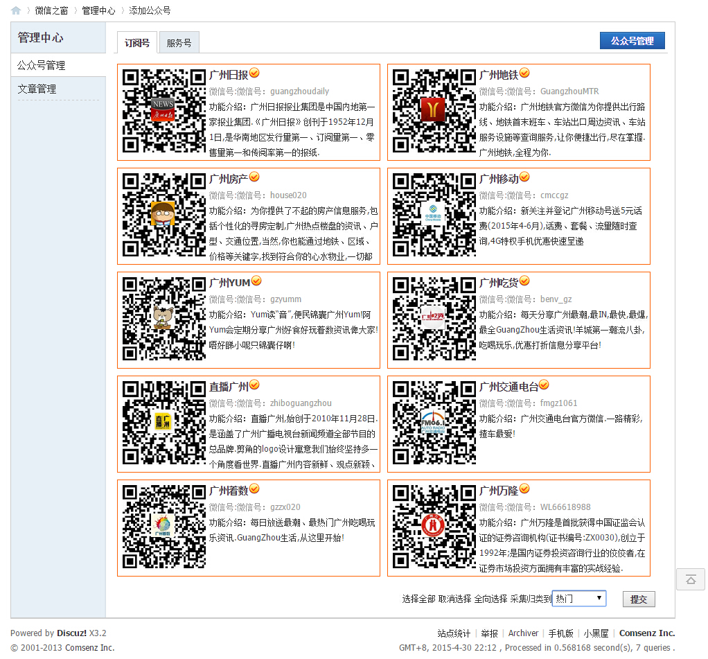
Task: Click the cartoon avatar on 广州房产 QR code
Action: [162, 215]
